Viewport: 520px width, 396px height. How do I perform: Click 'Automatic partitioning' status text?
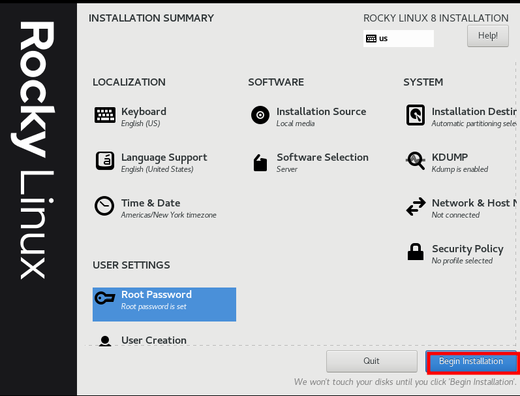click(x=474, y=124)
